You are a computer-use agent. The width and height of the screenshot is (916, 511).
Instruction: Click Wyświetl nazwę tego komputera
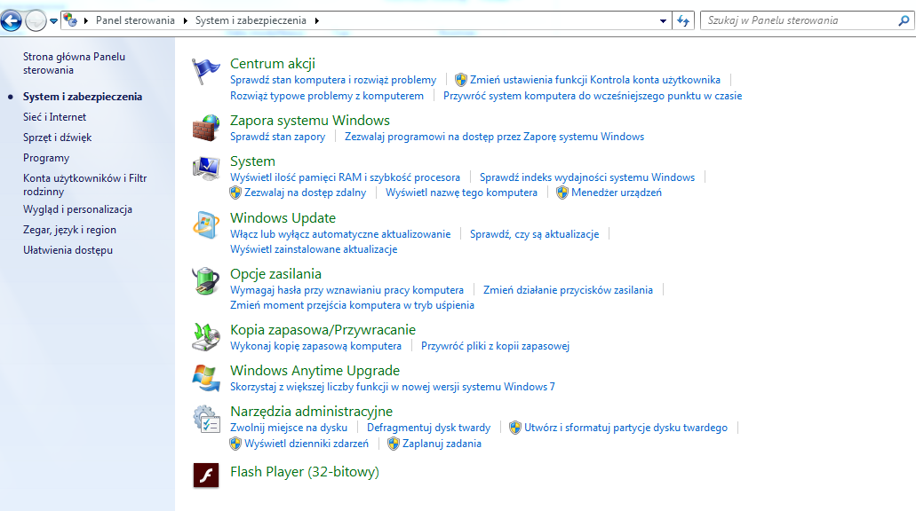pos(461,192)
